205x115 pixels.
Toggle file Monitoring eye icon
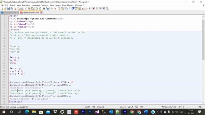pos(90,9)
